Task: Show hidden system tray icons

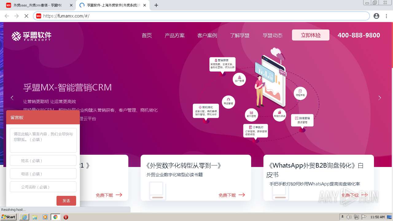Action: (x=342, y=217)
